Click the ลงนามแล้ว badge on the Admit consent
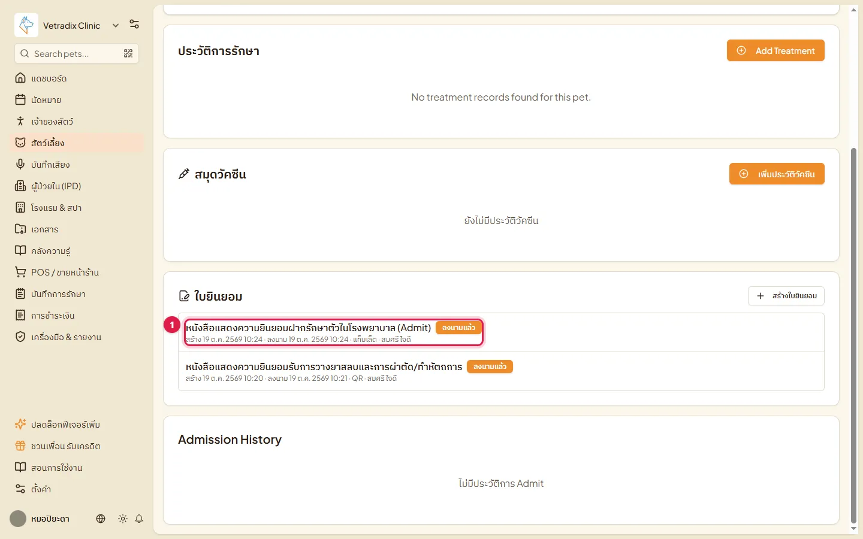 (x=459, y=328)
